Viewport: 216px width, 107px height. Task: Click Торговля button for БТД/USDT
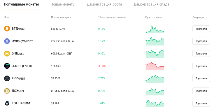pos(201,29)
